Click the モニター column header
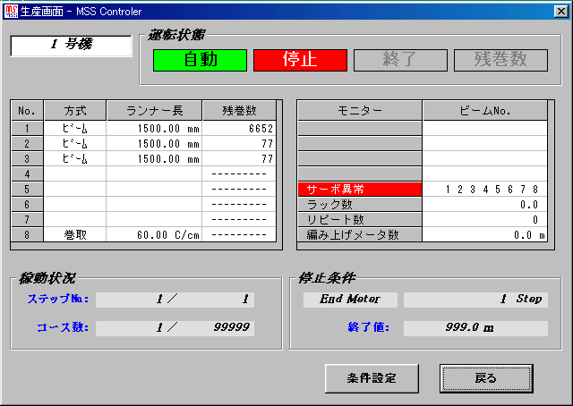Viewport: 573px width, 406px height. 359,111
